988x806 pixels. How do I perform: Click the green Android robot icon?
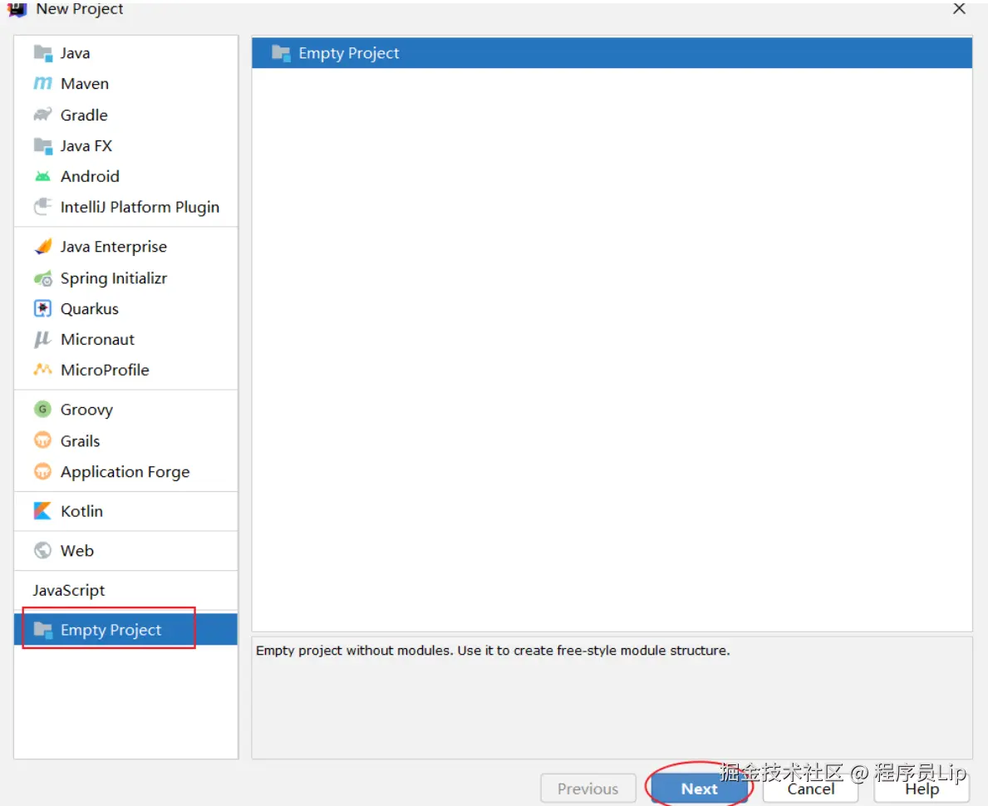coord(43,176)
